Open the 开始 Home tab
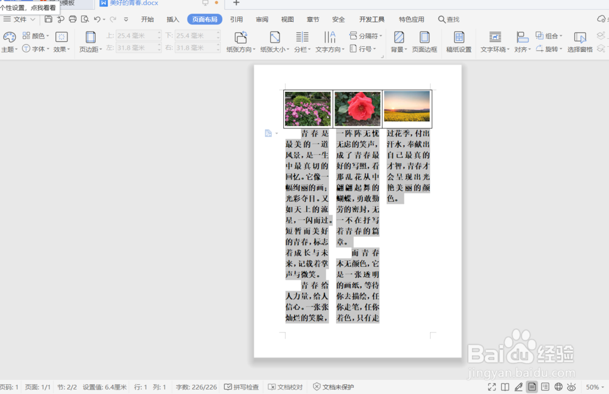 tap(147, 19)
